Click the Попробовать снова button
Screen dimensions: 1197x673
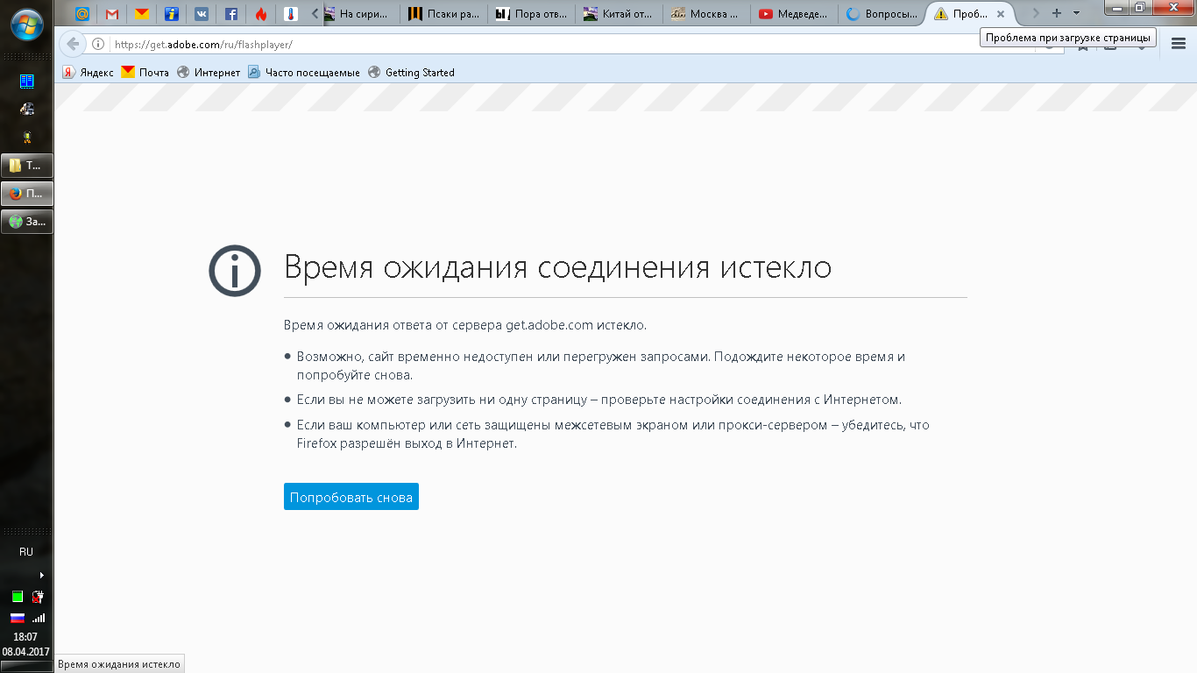pos(351,497)
